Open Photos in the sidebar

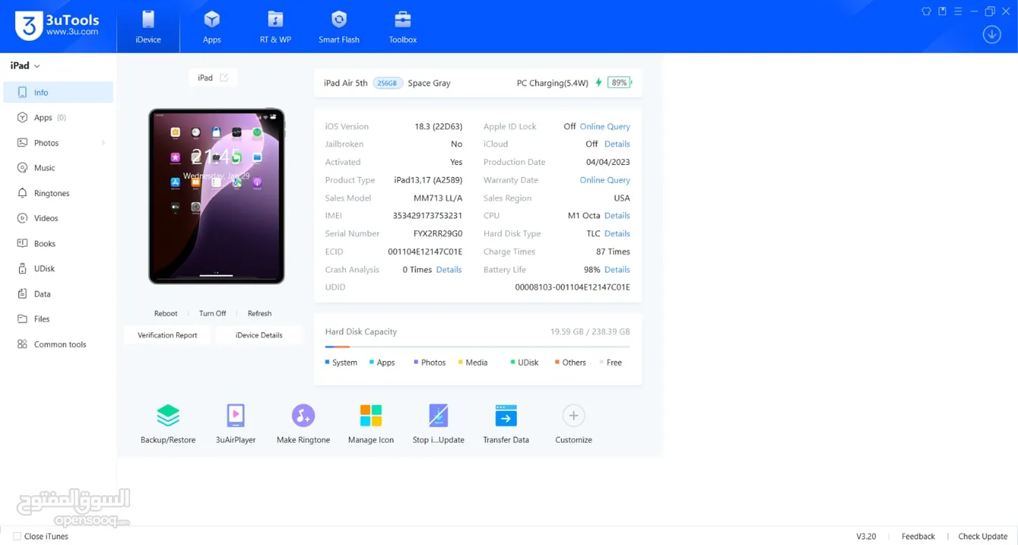58,142
